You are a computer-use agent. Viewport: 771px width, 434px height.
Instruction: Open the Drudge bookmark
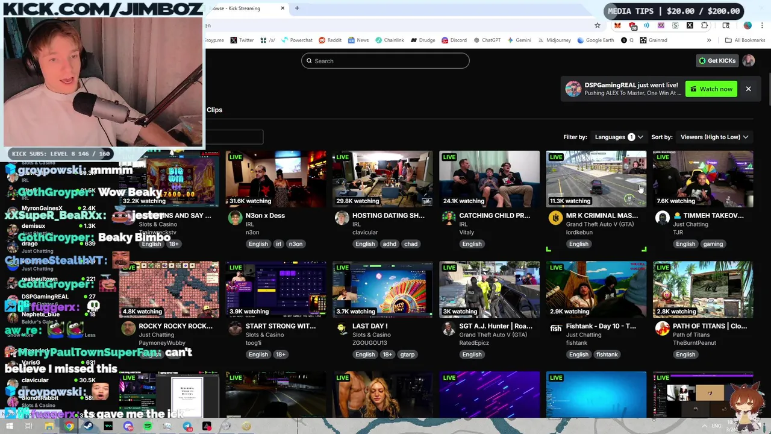(x=423, y=40)
